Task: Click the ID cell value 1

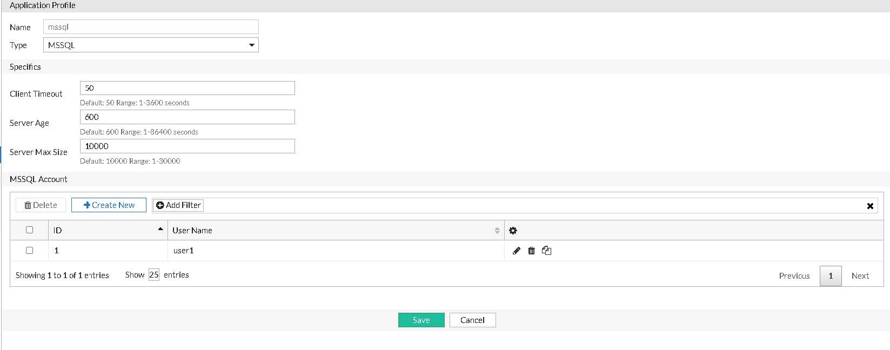Action: point(56,251)
